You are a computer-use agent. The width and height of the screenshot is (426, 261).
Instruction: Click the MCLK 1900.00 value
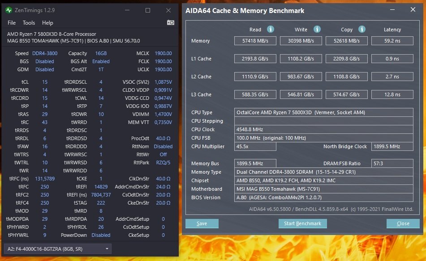(x=163, y=54)
